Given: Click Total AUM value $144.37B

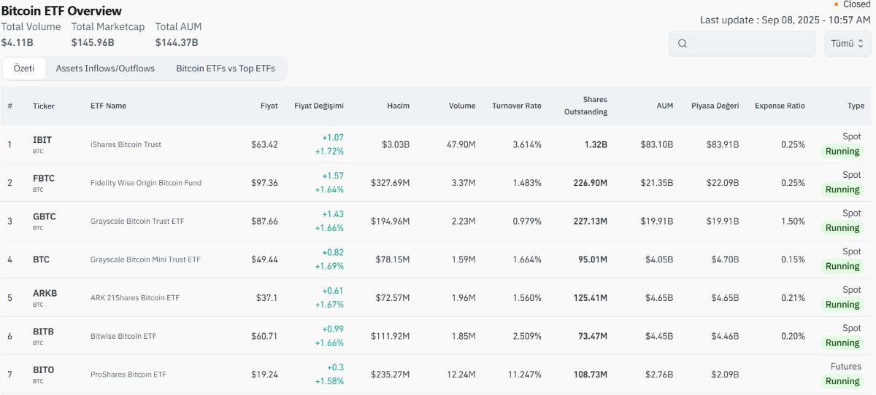Looking at the screenshot, I should (177, 42).
